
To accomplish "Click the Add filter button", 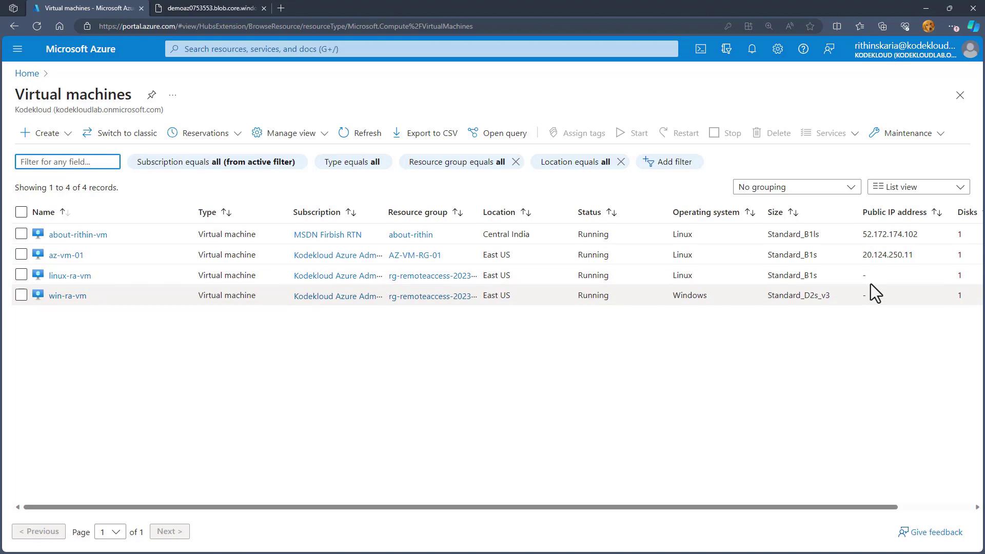I will (668, 162).
